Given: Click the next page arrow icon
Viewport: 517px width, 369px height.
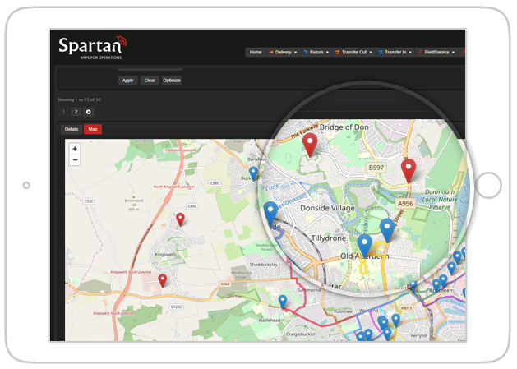Looking at the screenshot, I should click(89, 112).
